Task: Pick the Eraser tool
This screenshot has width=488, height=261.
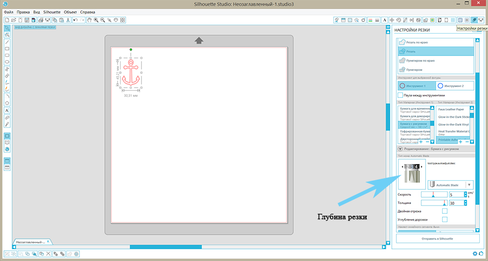Action: [7, 118]
